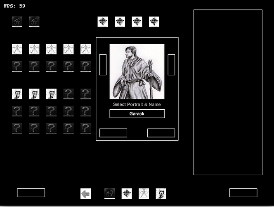Click the blank button at bottom-left corner

click(31, 193)
